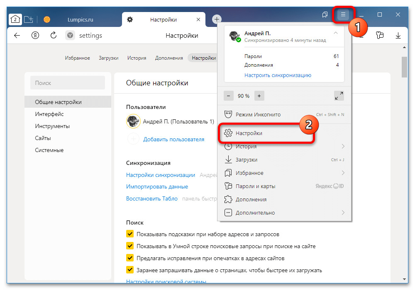Add a new tab with plus button

[x=217, y=19]
